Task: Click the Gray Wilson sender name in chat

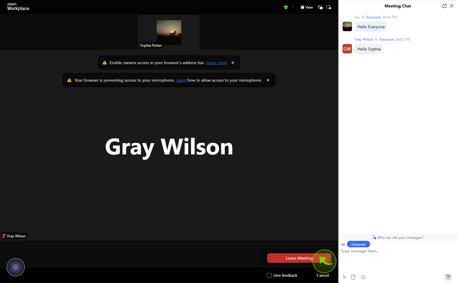Action: pos(364,39)
